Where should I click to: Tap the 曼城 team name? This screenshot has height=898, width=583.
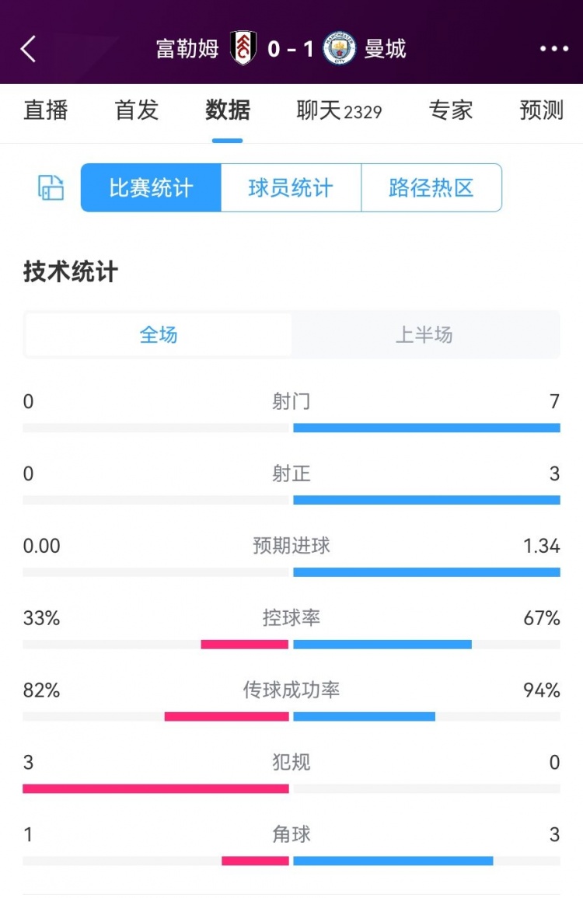pos(385,49)
